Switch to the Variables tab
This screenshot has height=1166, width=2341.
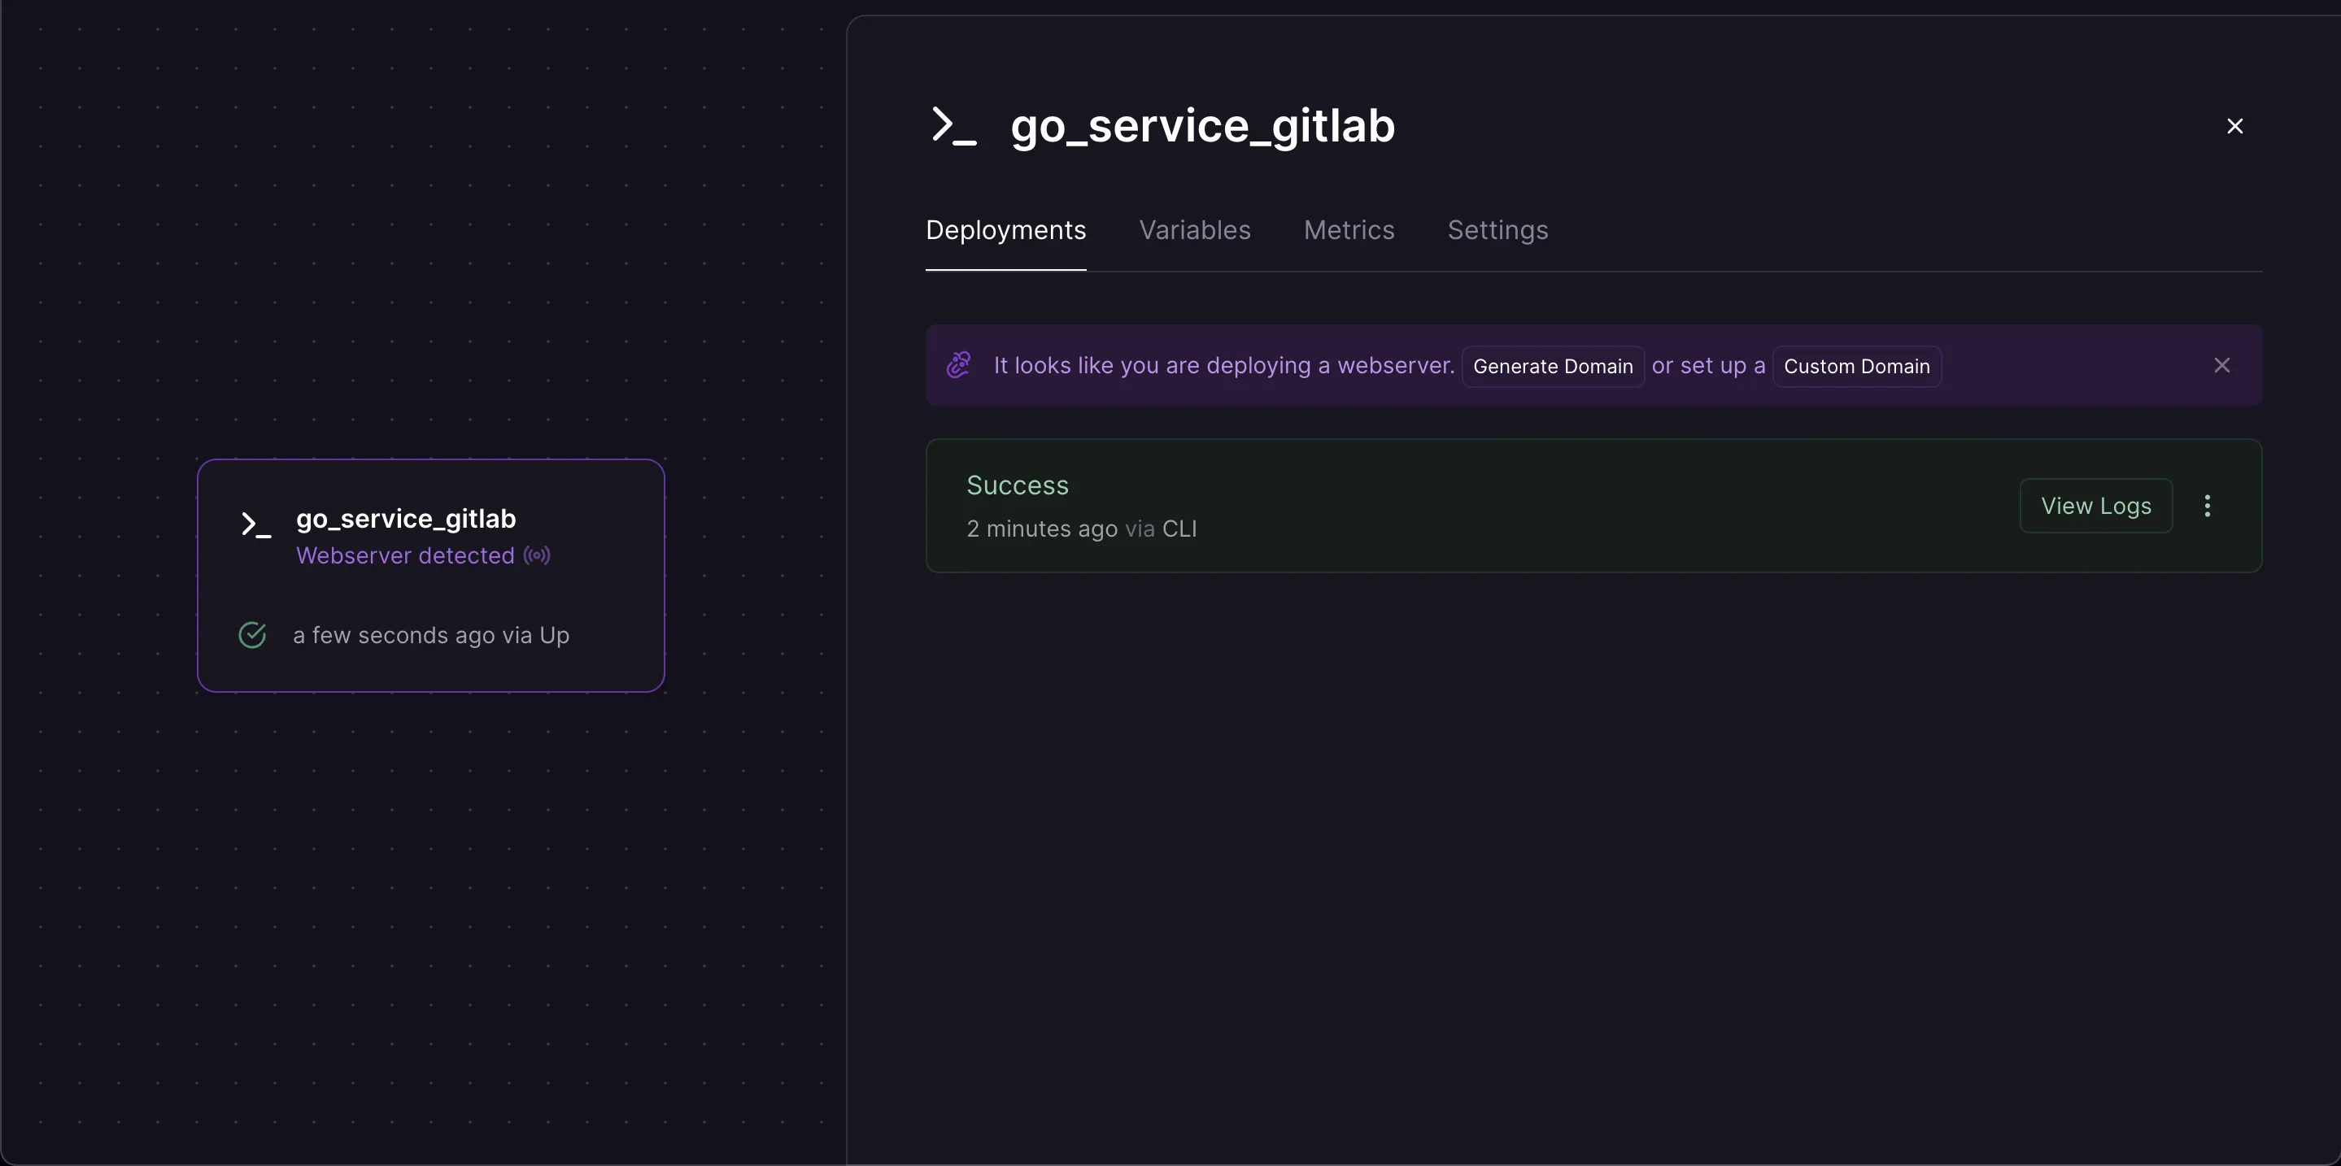tap(1194, 231)
